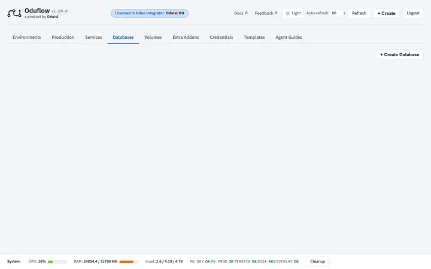Image resolution: width=431 pixels, height=269 pixels.
Task: Toggle the Light theme button
Action: (293, 13)
